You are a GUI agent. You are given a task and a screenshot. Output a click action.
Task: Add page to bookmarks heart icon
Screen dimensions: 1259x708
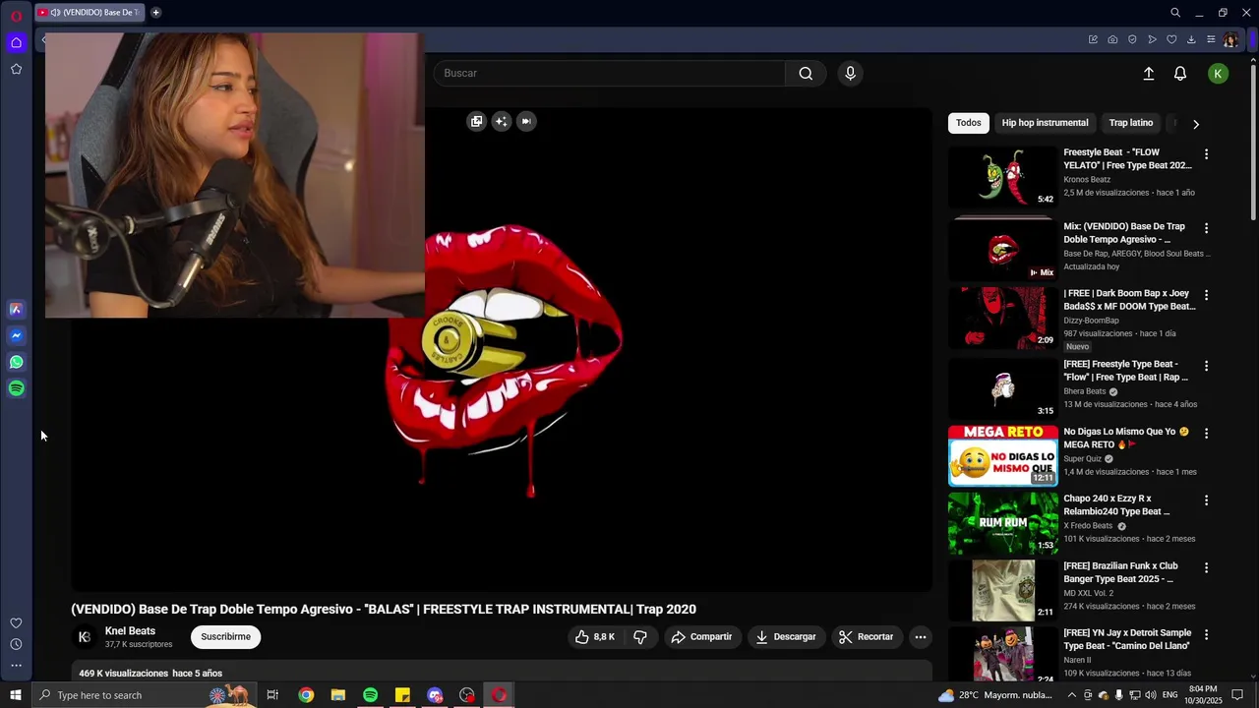(1171, 39)
